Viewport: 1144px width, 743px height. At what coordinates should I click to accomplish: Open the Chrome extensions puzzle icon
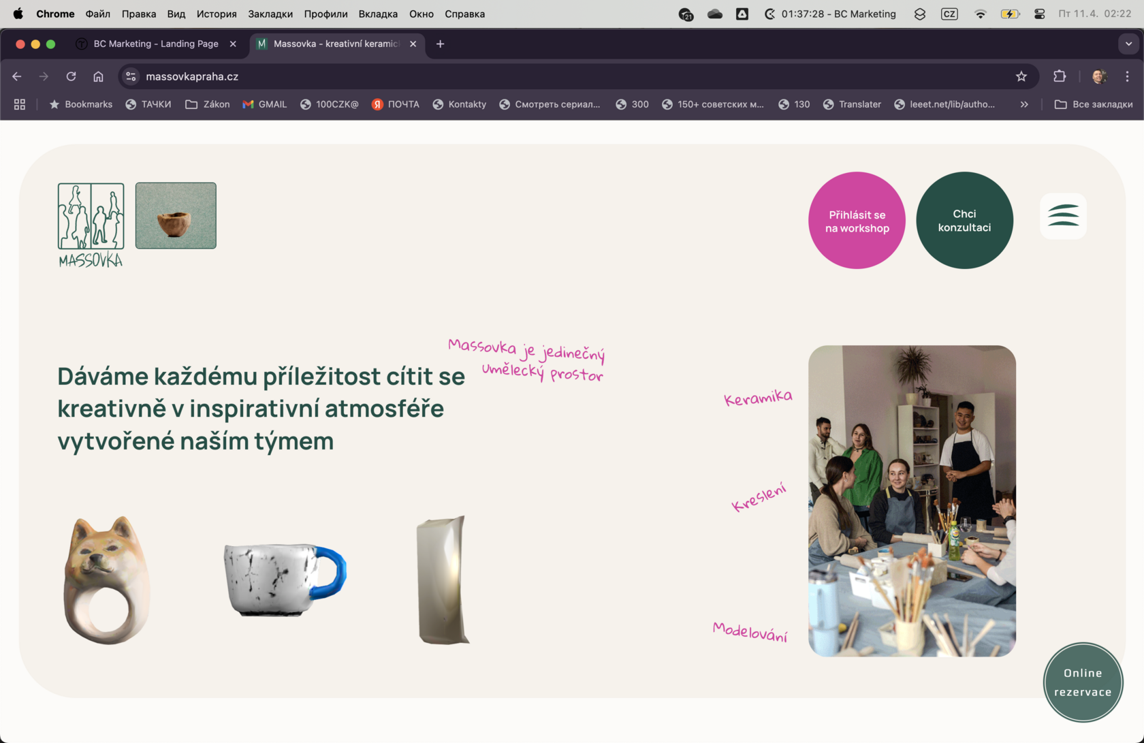coord(1060,76)
